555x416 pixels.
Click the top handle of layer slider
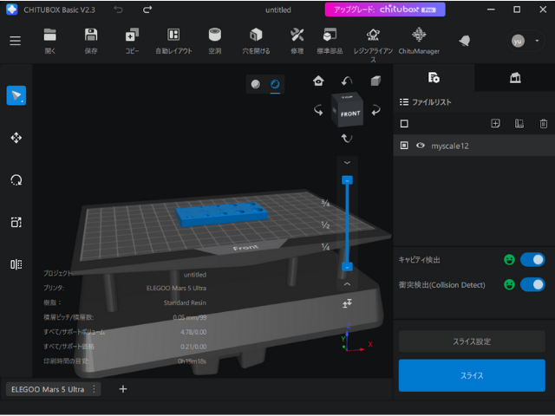click(347, 180)
